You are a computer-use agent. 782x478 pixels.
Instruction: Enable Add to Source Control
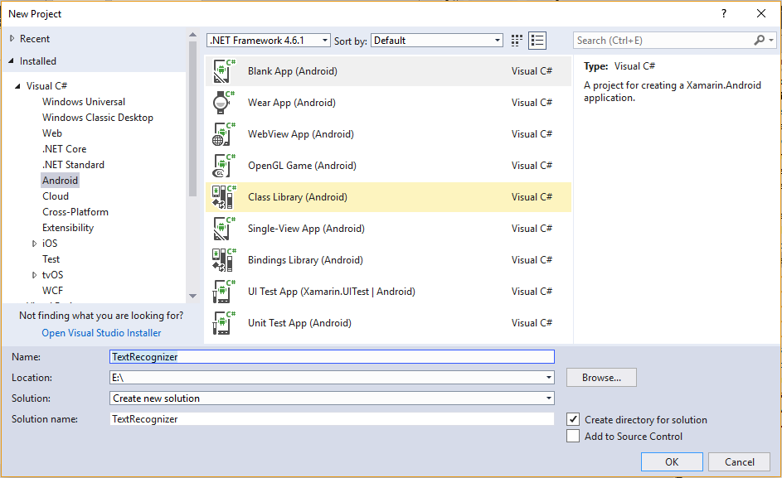pos(572,435)
